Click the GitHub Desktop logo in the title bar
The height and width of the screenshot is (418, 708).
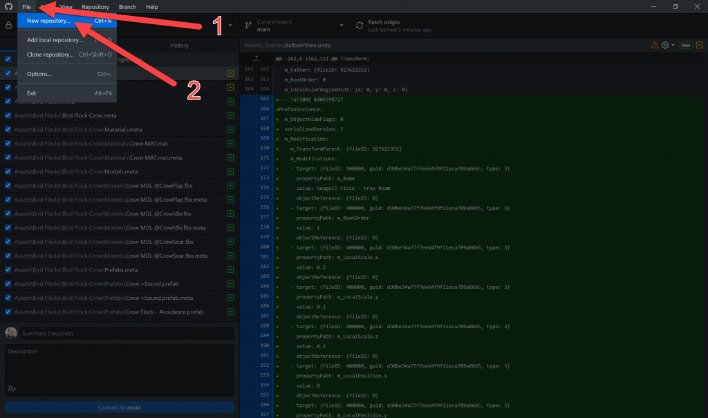pos(8,7)
